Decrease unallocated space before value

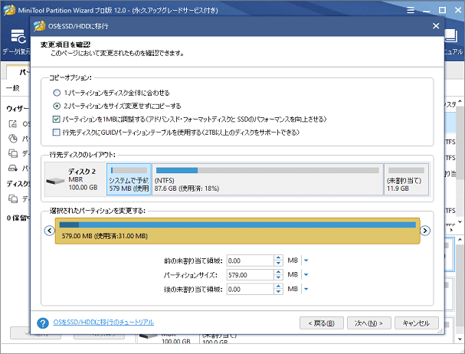click(278, 264)
